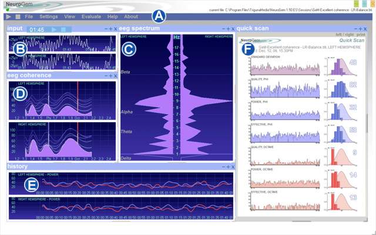Click the print link in quick scan
Viewport: 376px width, 235px height.
coord(361,35)
